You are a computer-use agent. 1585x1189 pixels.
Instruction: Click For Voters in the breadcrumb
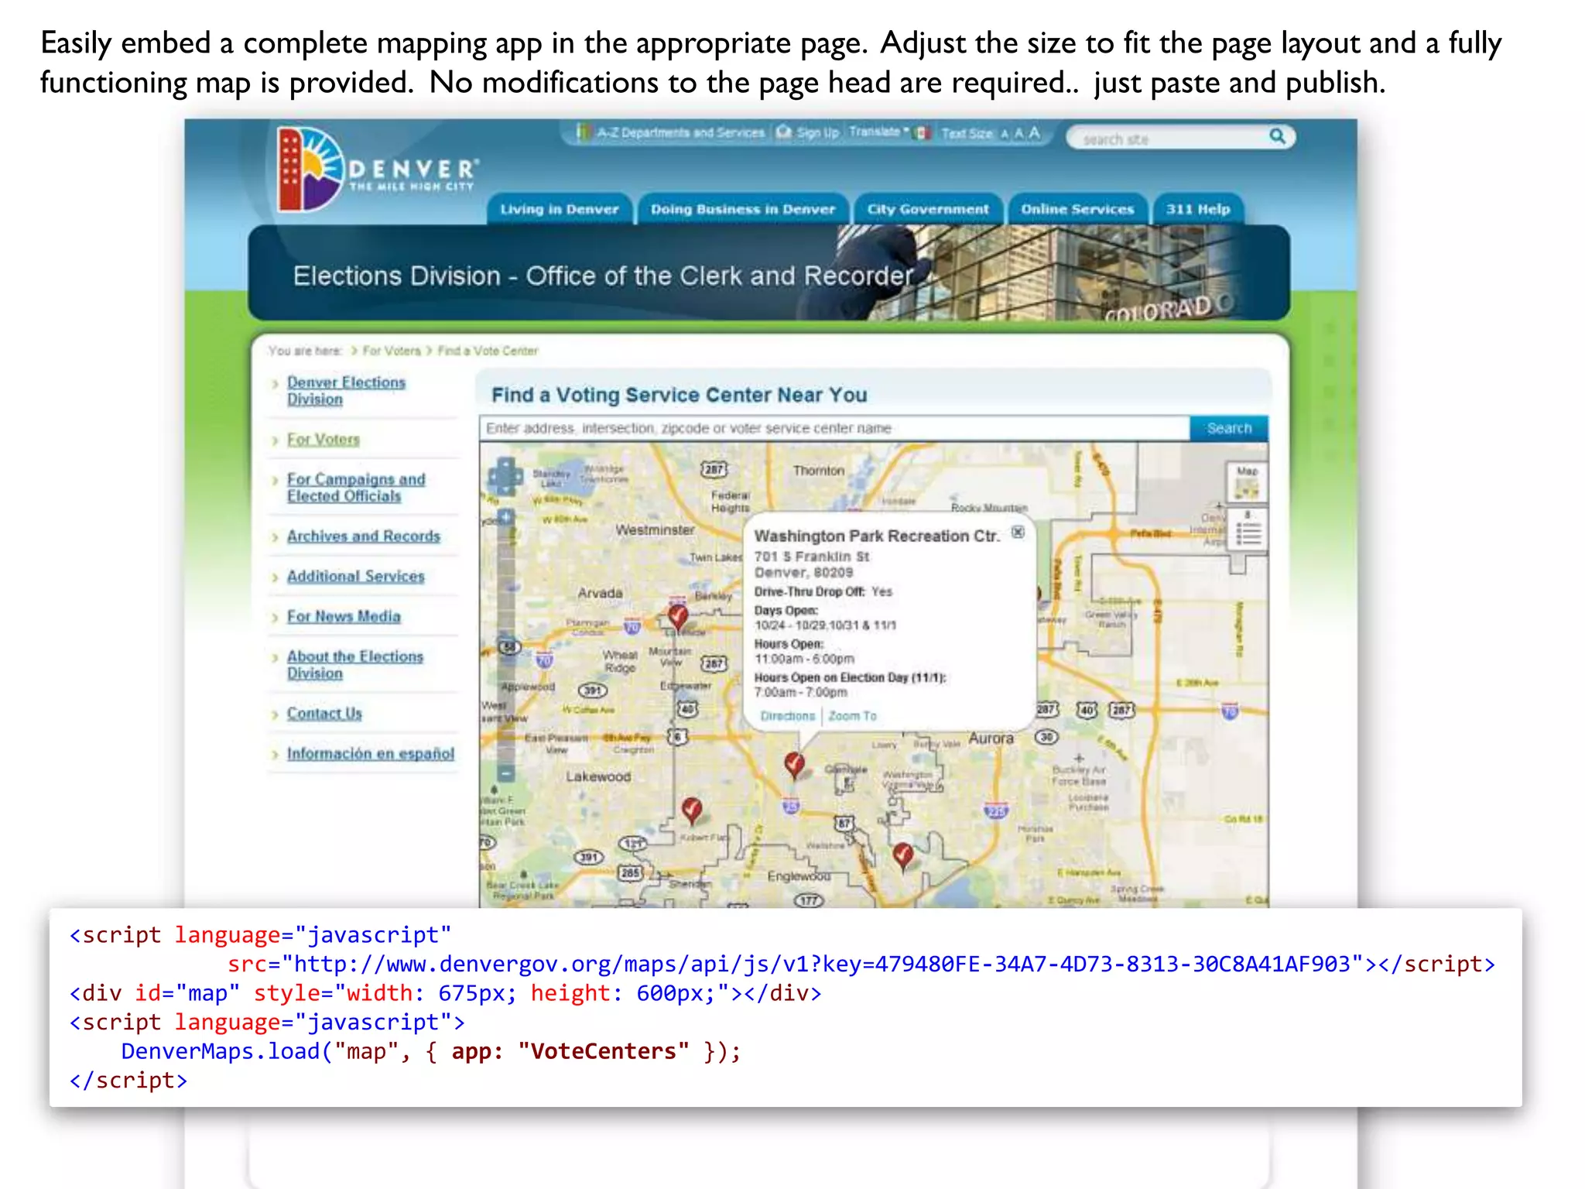[392, 351]
